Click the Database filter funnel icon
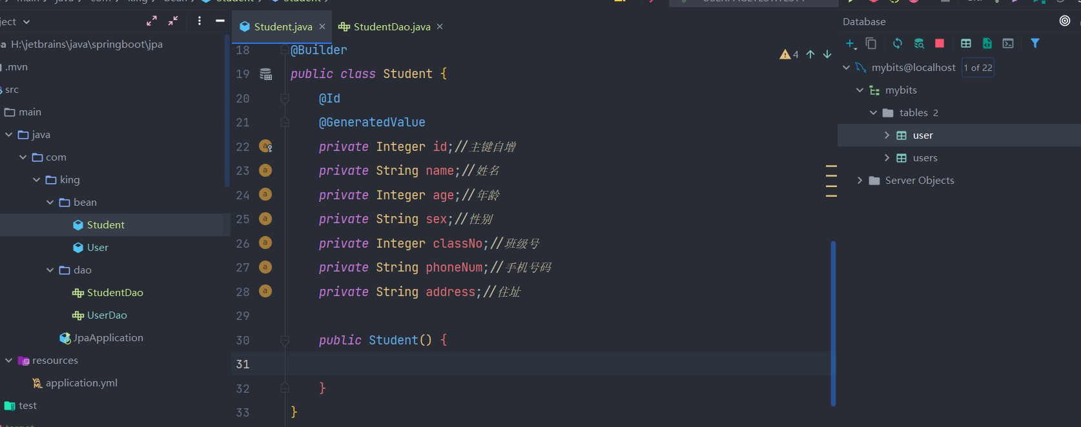This screenshot has width=1081, height=427. (x=1035, y=43)
